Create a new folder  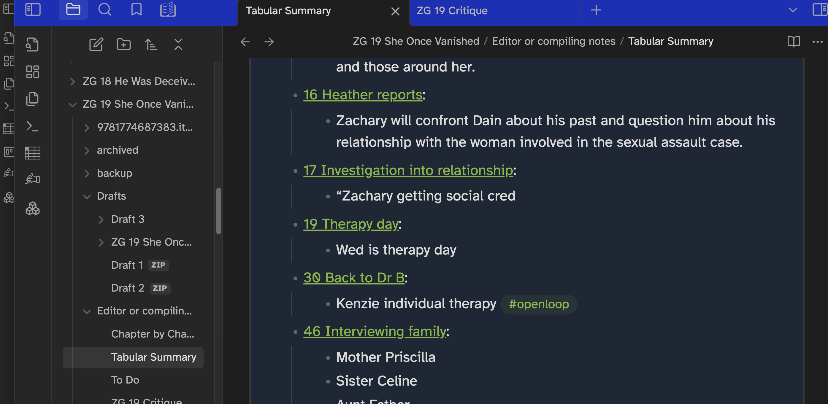123,44
